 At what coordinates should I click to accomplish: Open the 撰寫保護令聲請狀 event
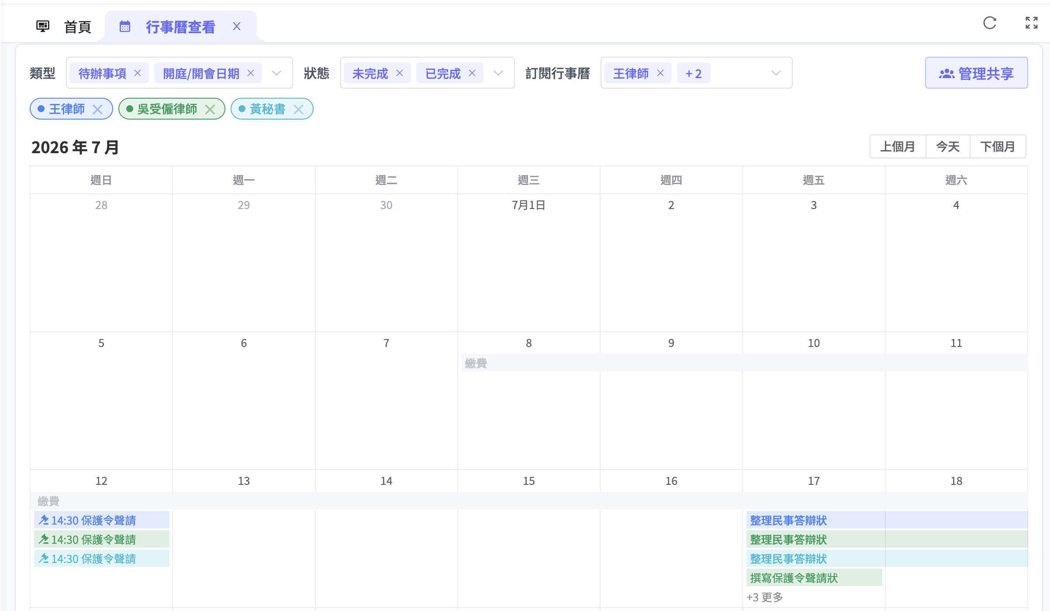[x=814, y=577]
